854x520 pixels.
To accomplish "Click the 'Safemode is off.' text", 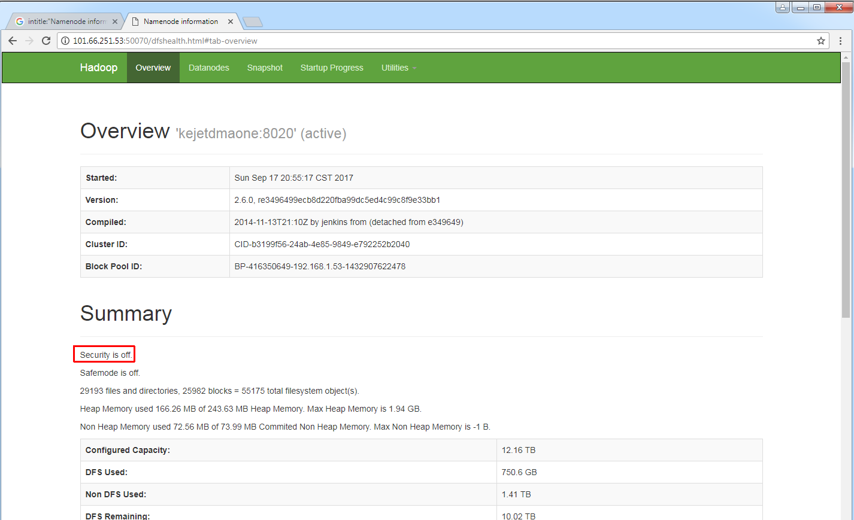I will [110, 373].
